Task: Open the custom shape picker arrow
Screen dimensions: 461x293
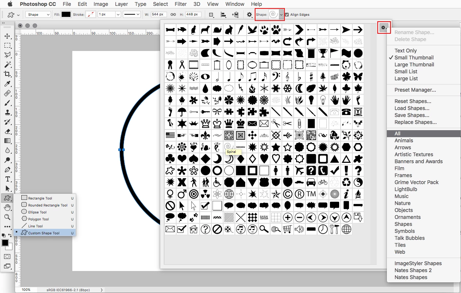Action: (281, 15)
